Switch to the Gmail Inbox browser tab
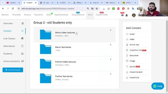Viewport: 168px width, 94px height. click(113, 3)
